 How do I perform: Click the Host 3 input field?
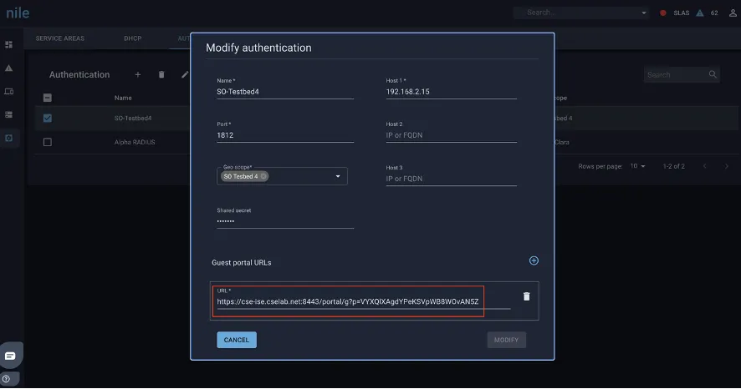tap(451, 179)
